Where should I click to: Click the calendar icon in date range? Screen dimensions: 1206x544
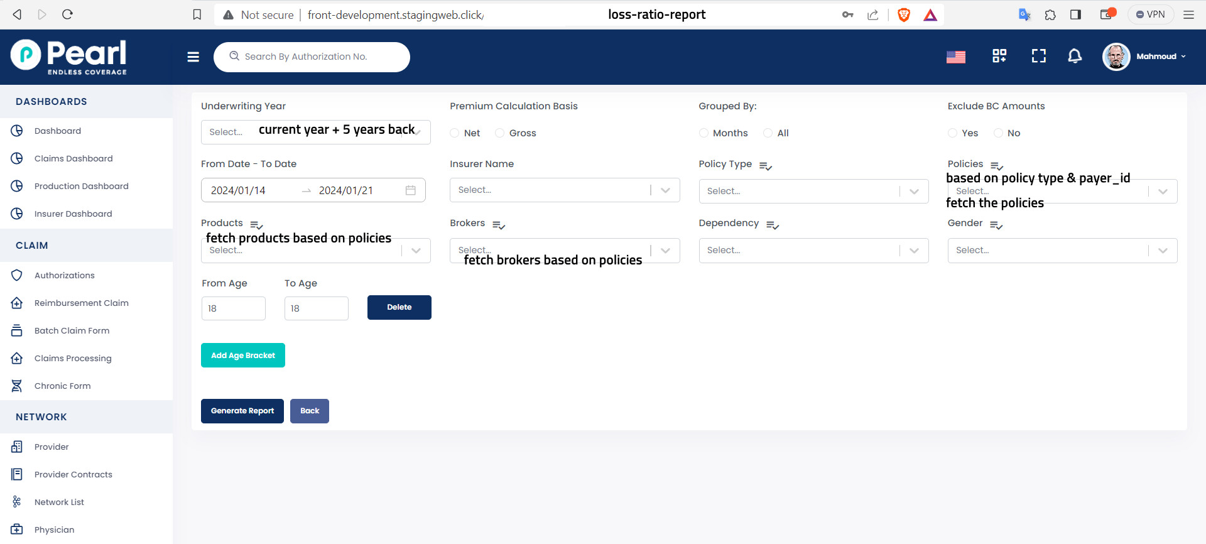click(x=411, y=190)
